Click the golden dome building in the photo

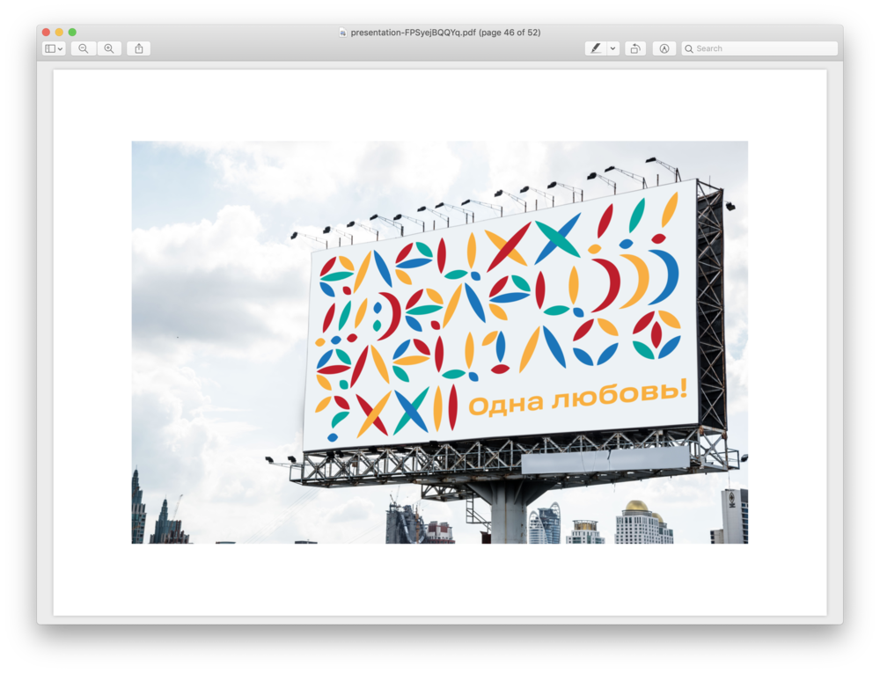point(636,508)
